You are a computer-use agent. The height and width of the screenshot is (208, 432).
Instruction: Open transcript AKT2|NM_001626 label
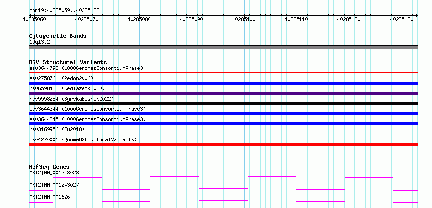50,197
